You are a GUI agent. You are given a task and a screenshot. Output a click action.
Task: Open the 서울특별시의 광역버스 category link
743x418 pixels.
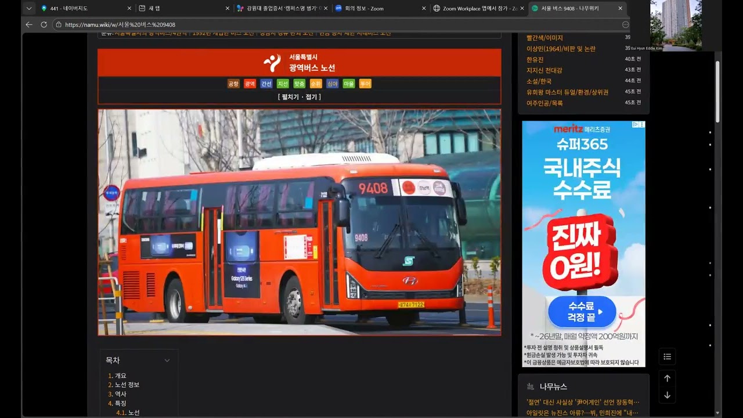point(151,33)
